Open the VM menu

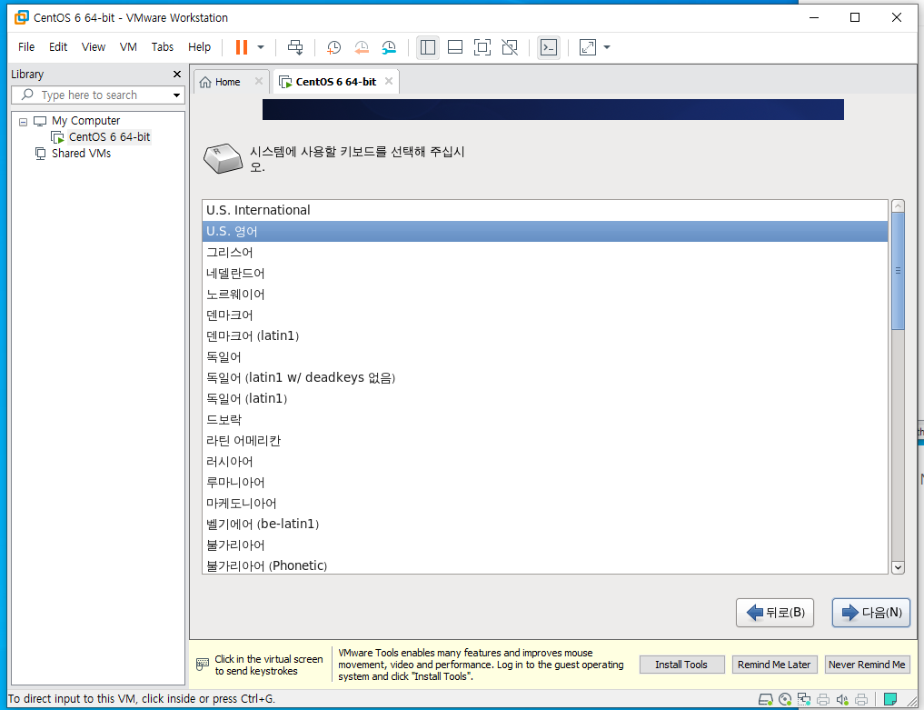(128, 47)
